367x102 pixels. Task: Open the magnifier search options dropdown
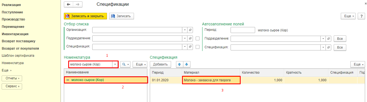tap(125, 64)
